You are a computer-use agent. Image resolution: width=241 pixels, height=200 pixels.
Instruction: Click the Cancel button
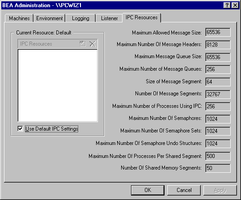point(184,190)
